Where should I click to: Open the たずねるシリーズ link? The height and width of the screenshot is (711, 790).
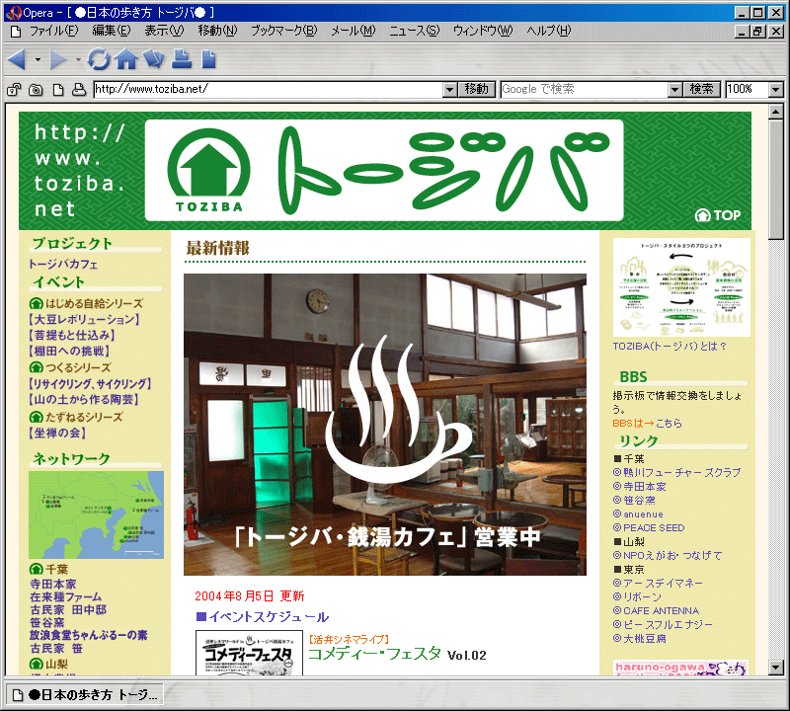pyautogui.click(x=76, y=417)
